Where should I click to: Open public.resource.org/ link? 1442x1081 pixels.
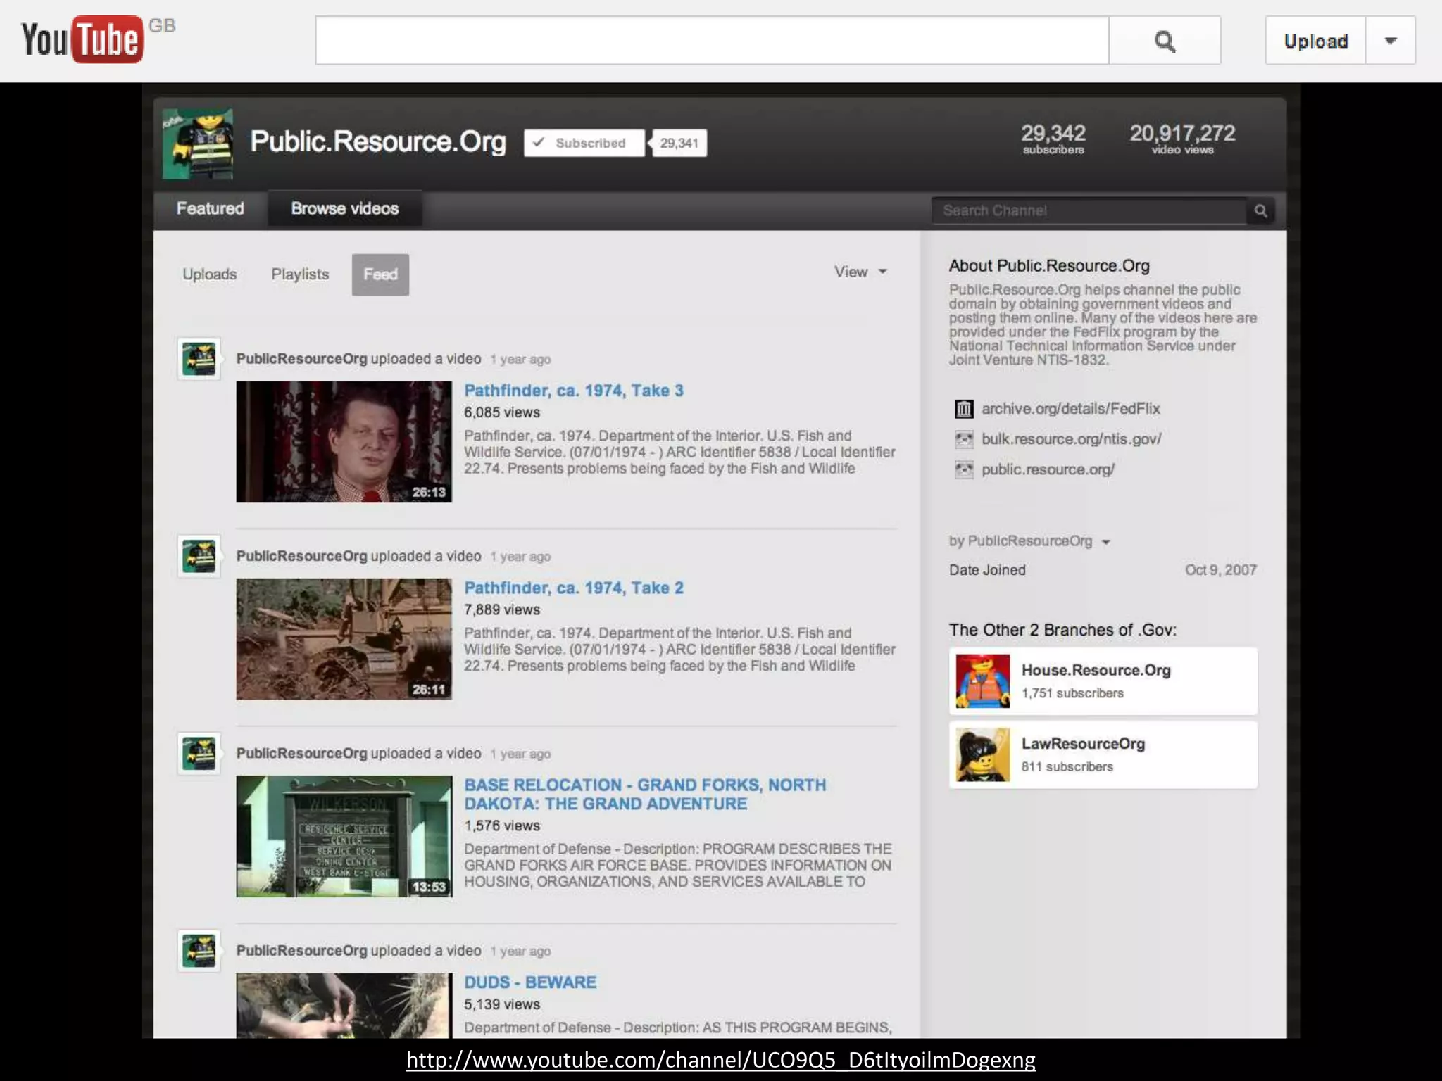(1048, 469)
